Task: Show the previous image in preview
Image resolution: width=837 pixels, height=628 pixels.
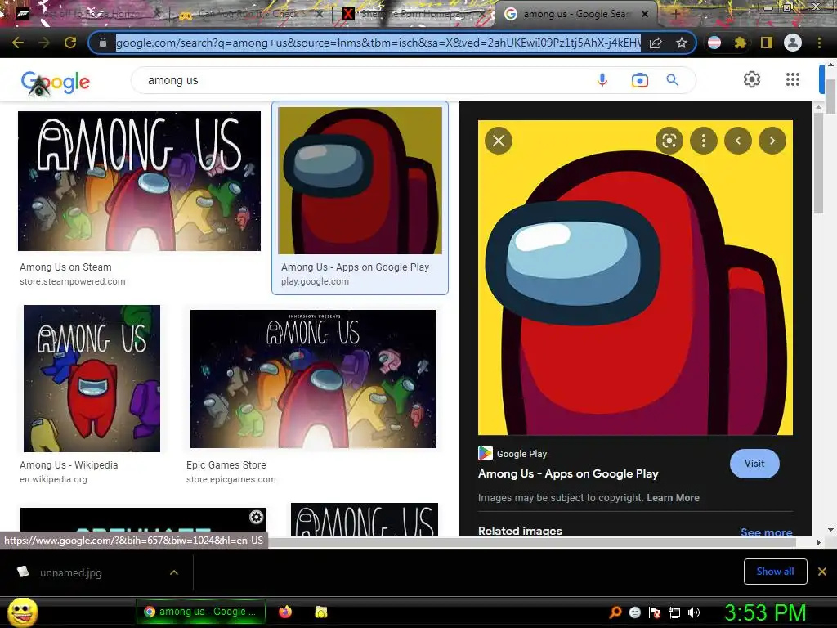Action: tap(738, 141)
